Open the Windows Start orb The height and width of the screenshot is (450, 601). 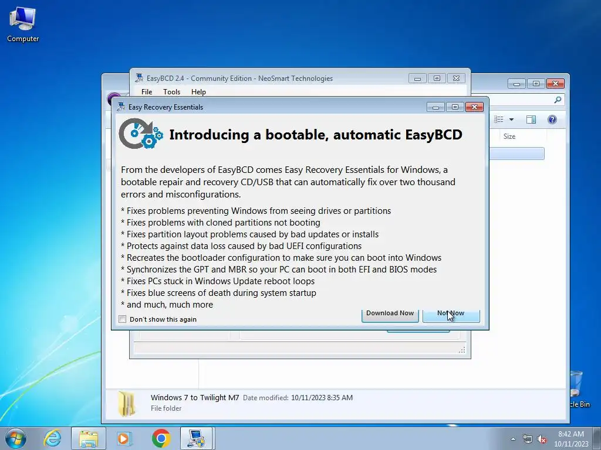coord(16,438)
